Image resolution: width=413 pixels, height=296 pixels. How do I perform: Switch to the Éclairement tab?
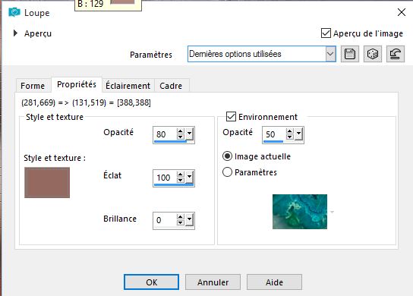[128, 86]
